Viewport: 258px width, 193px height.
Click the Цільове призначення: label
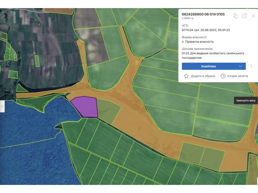point(197,49)
